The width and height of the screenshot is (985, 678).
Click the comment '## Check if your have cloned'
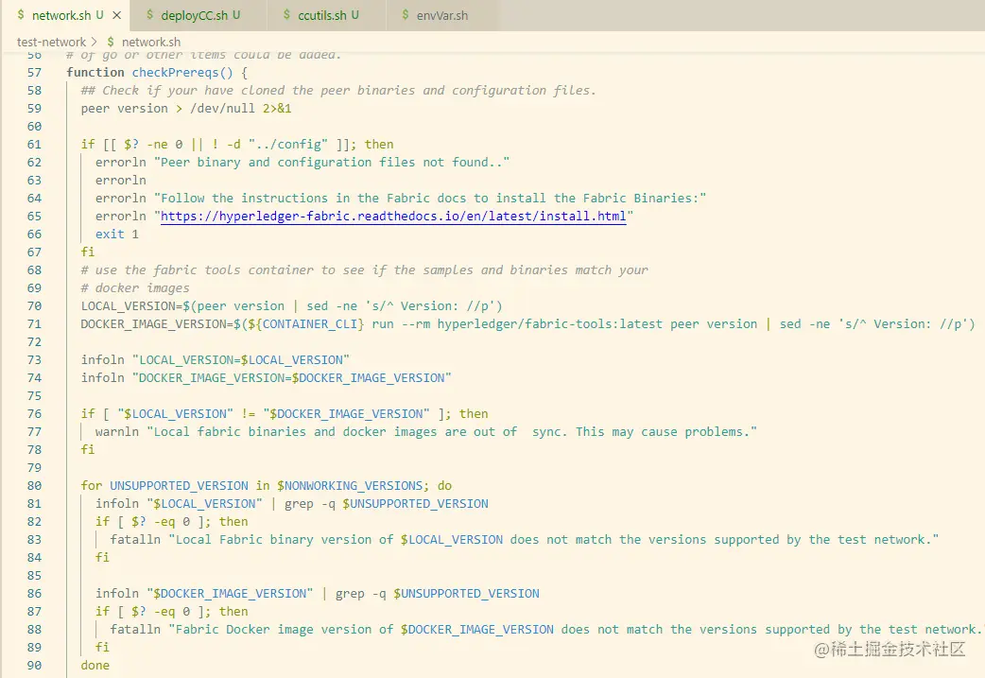pos(338,91)
